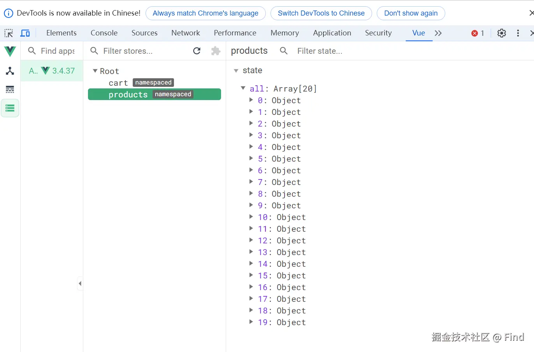Open the Sources tab

(144, 33)
